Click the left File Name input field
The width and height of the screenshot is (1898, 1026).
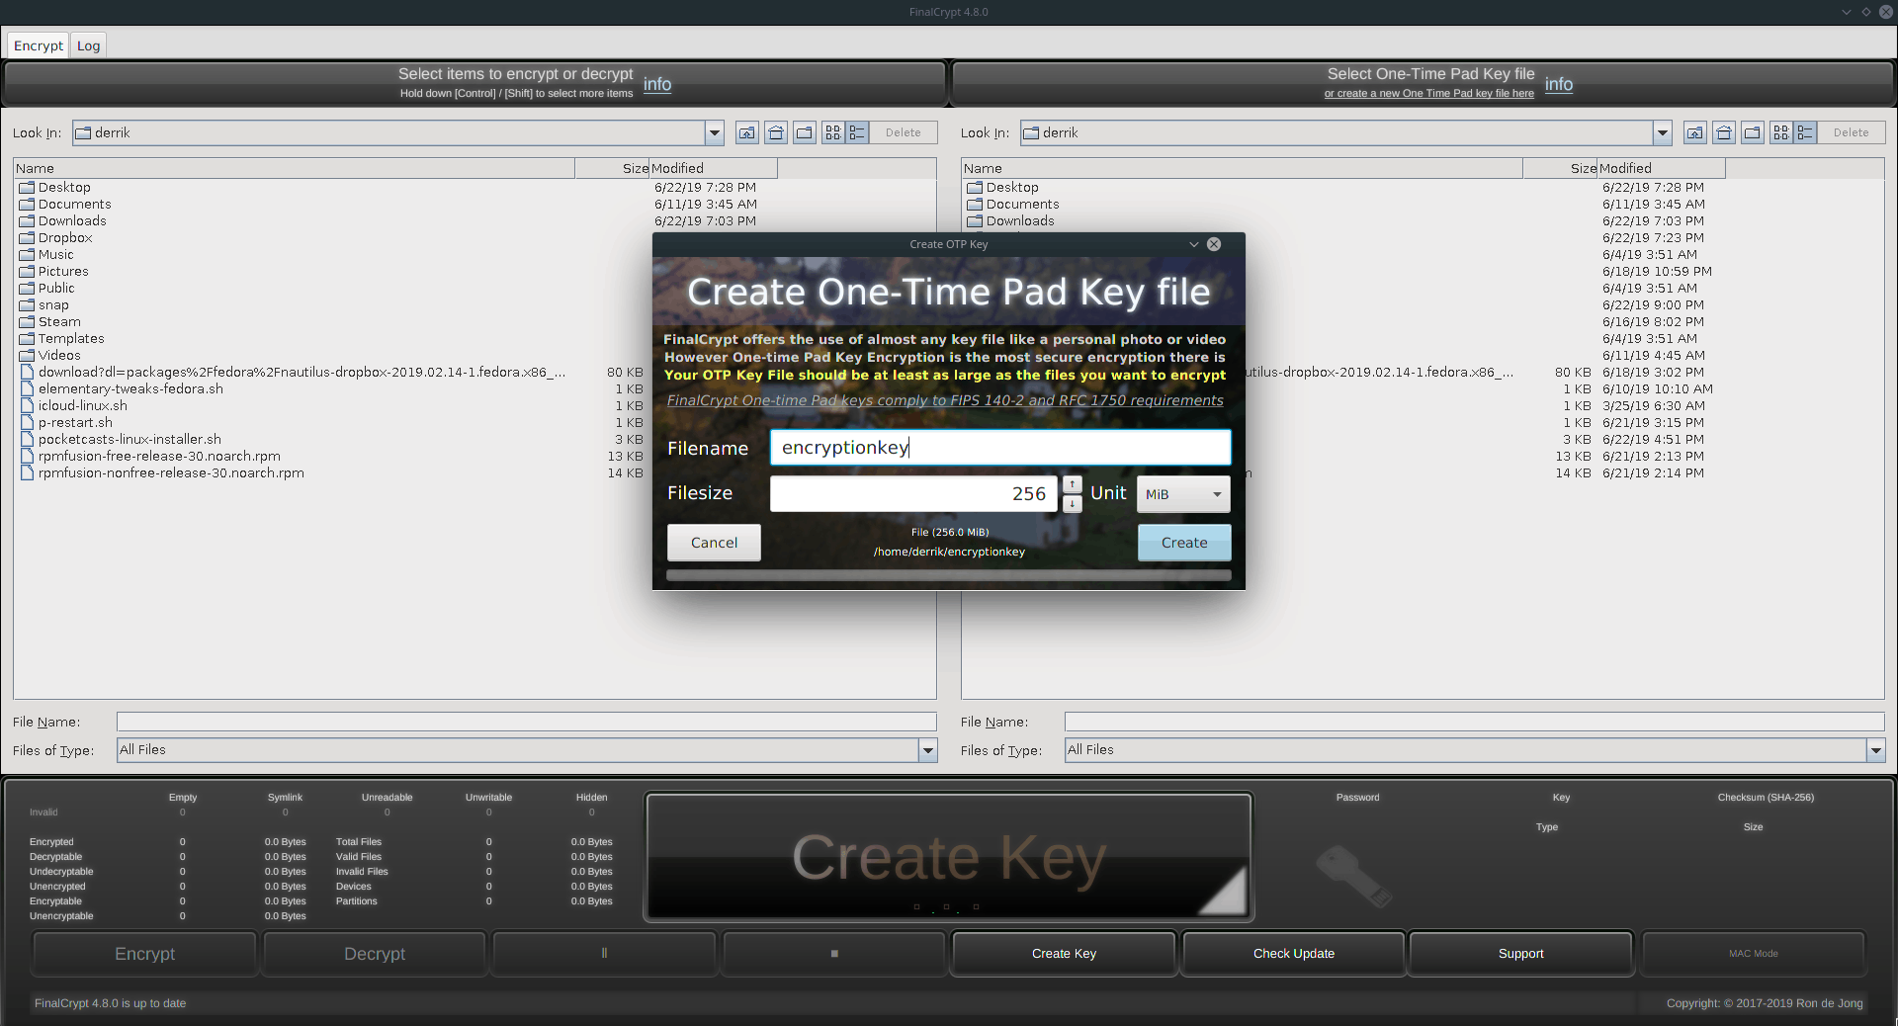pos(526,722)
